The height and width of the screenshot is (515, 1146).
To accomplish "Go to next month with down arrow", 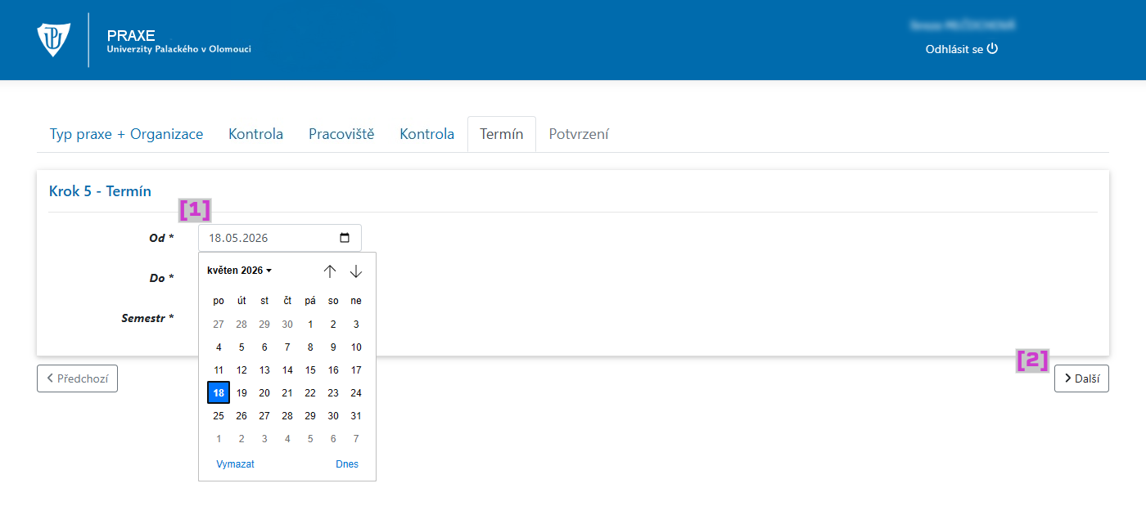I will (355, 271).
